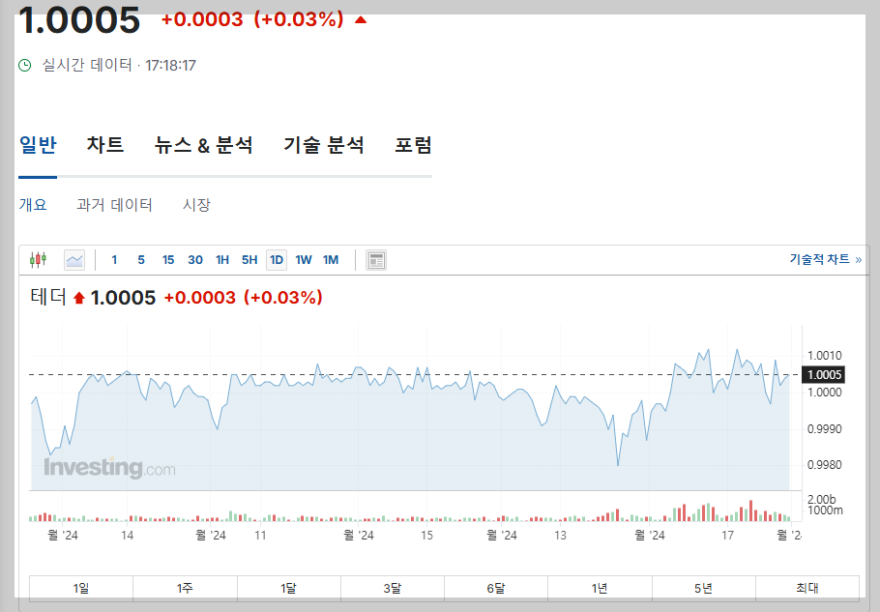Show 1년 time range
Viewport: 880px width, 612px height.
click(600, 588)
